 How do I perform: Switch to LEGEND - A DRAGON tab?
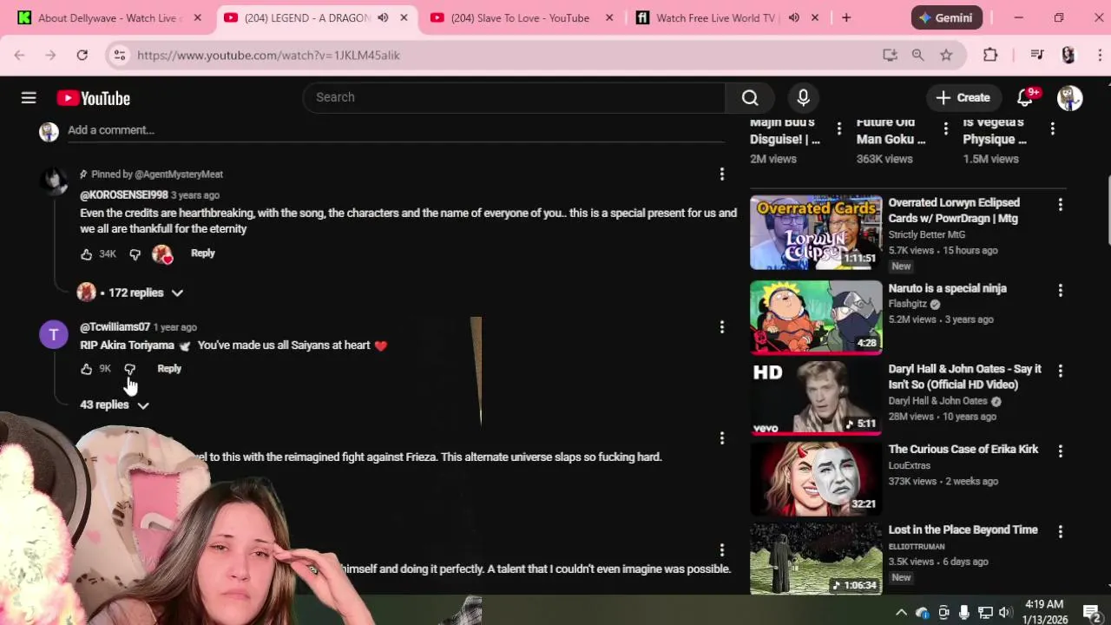[x=306, y=17]
